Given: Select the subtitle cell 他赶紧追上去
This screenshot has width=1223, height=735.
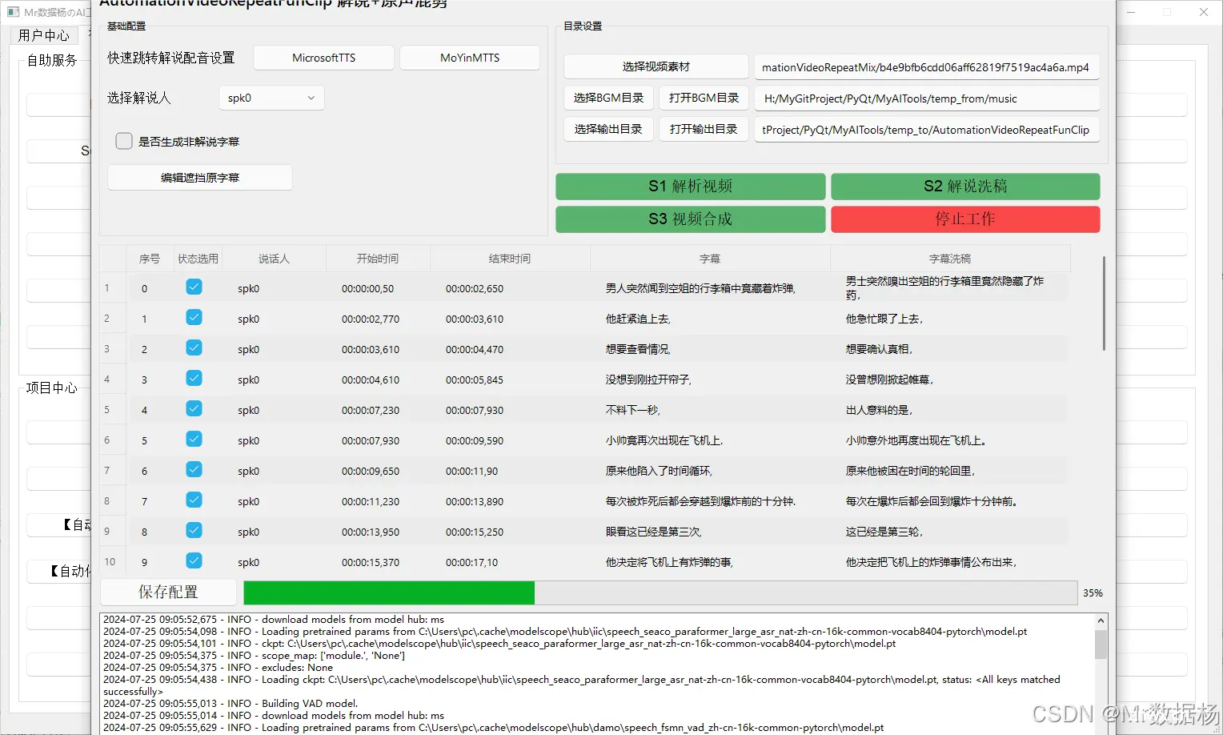Looking at the screenshot, I should click(x=710, y=319).
